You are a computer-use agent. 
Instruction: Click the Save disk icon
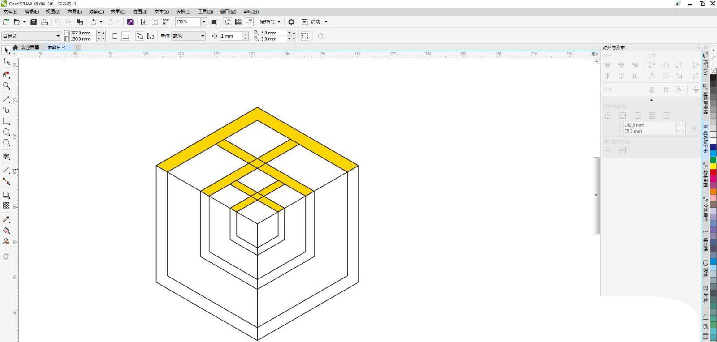34,22
